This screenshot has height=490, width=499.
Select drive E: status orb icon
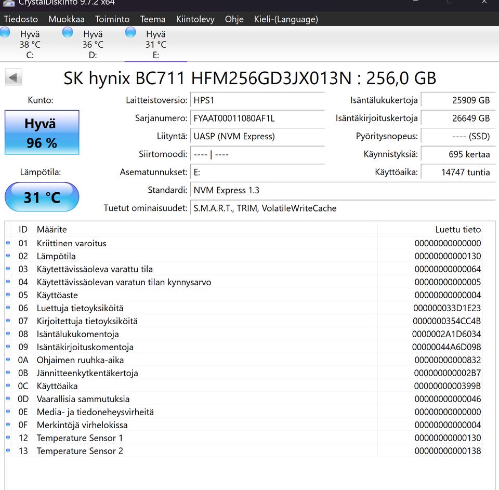130,33
